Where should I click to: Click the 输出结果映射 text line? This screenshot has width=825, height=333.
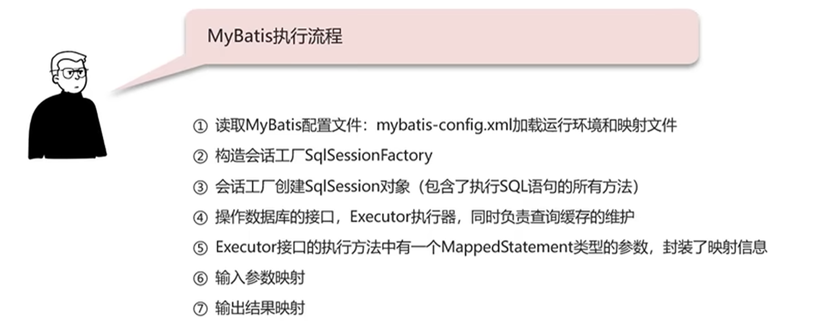coord(259,308)
